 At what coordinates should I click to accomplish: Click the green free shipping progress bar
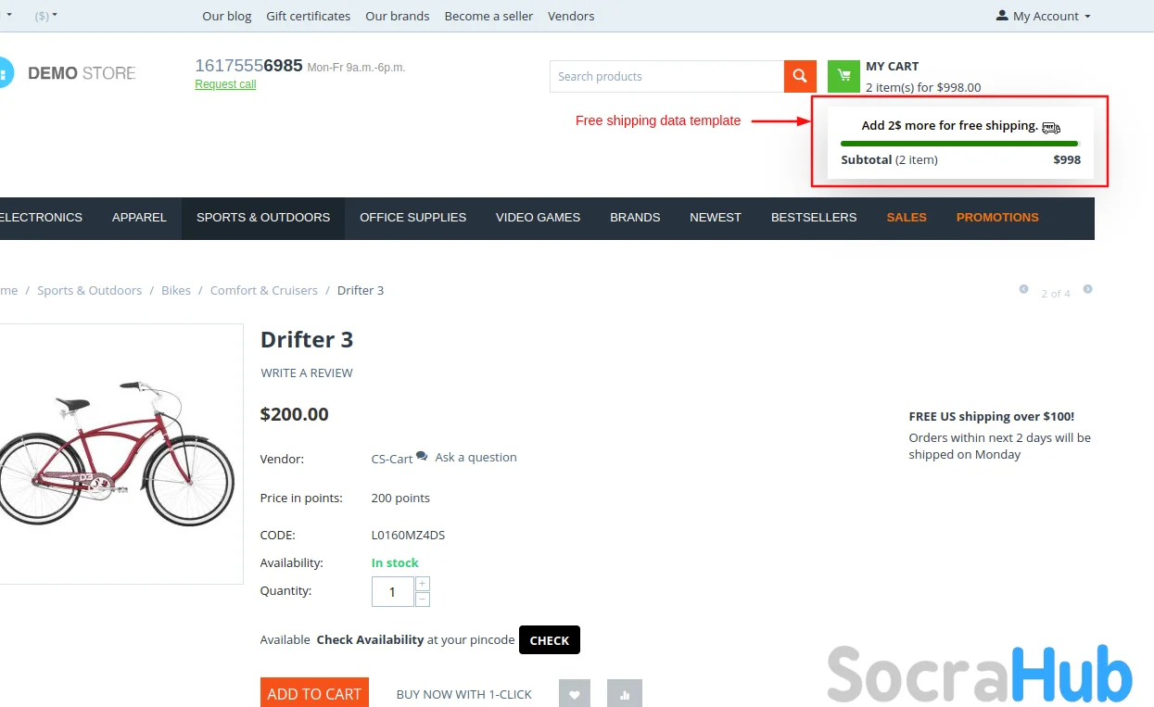click(958, 144)
